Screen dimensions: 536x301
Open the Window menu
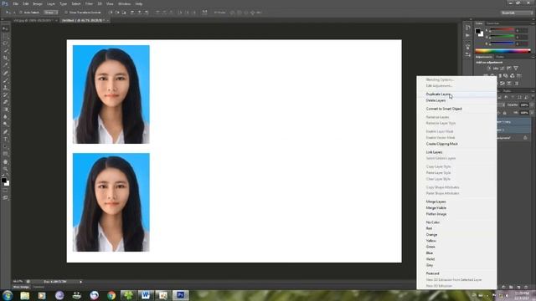pos(124,3)
